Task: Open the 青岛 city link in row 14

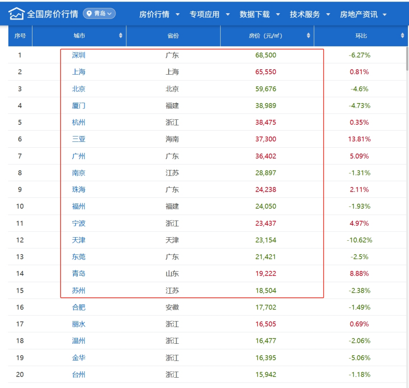Action: pos(79,274)
